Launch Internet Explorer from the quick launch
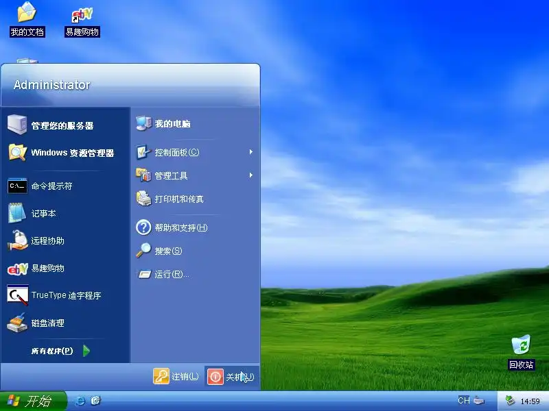 point(80,401)
